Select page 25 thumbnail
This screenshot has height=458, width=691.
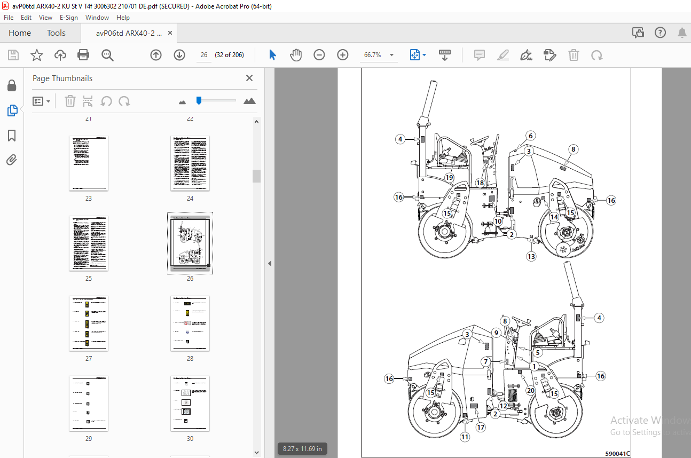(89, 243)
